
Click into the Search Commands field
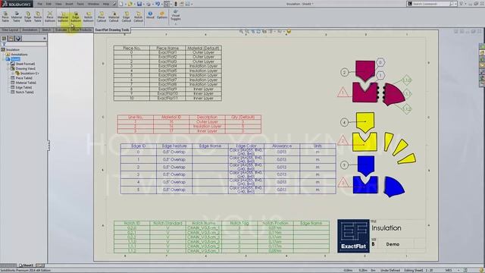coord(430,4)
